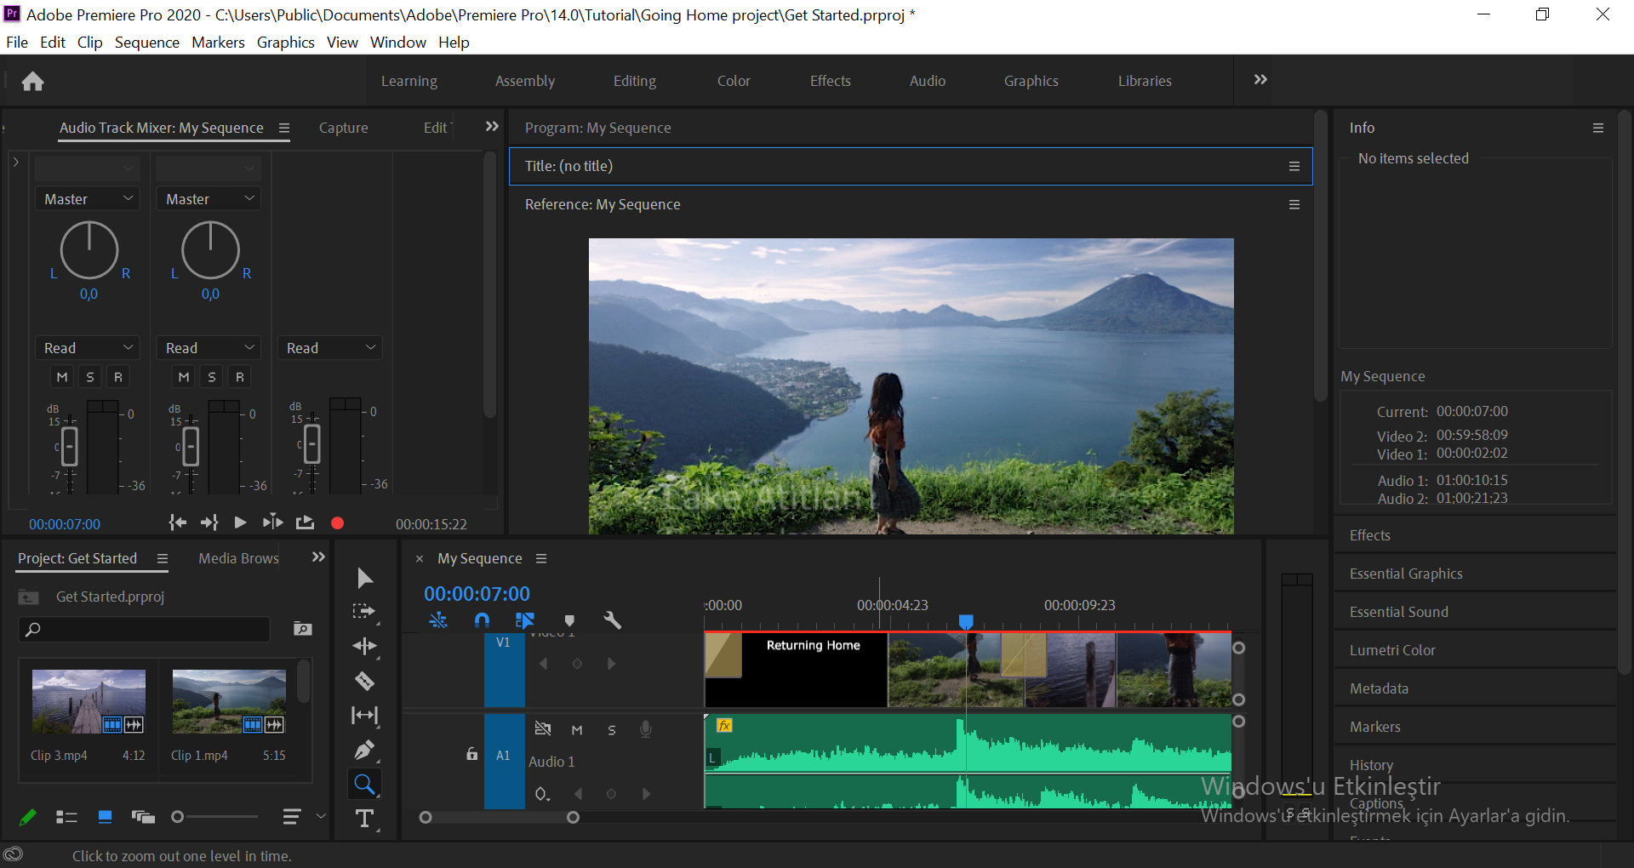The height and width of the screenshot is (868, 1634).
Task: Select the Selection tool arrow
Action: click(364, 579)
